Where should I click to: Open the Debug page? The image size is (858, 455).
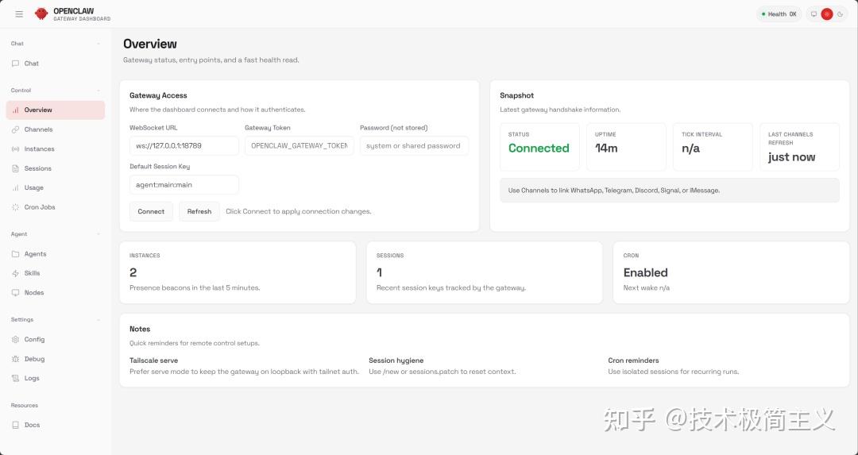[34, 359]
